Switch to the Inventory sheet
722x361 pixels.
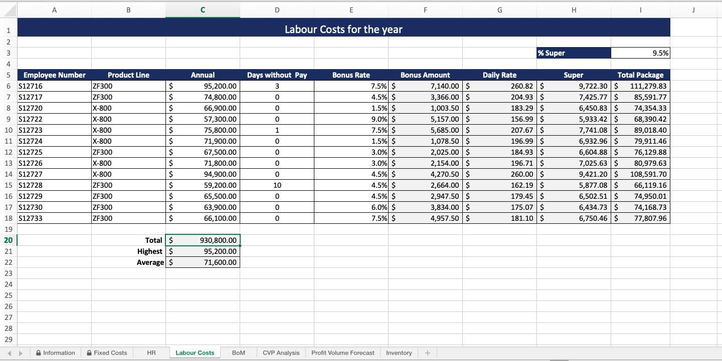point(399,352)
